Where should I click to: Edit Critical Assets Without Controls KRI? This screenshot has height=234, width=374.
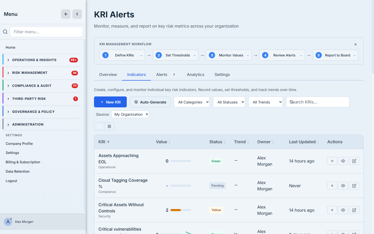point(354,210)
